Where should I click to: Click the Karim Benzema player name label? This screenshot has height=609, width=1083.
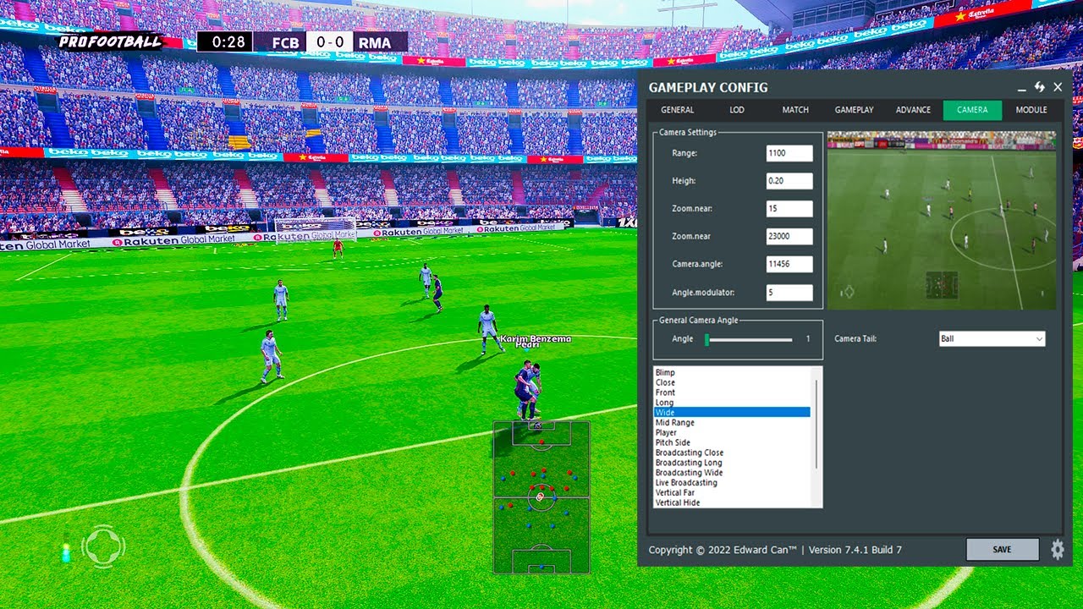(536, 339)
